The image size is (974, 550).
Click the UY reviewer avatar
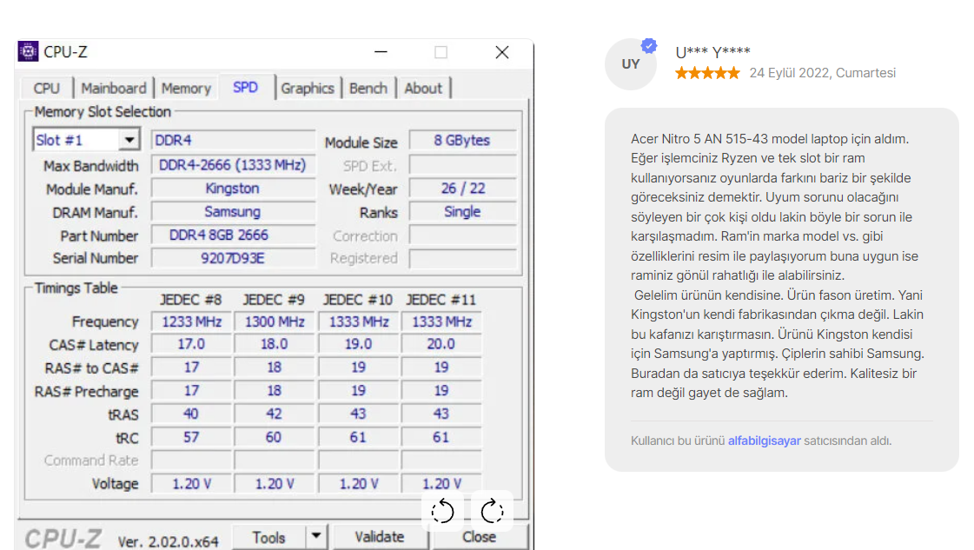tap(631, 64)
